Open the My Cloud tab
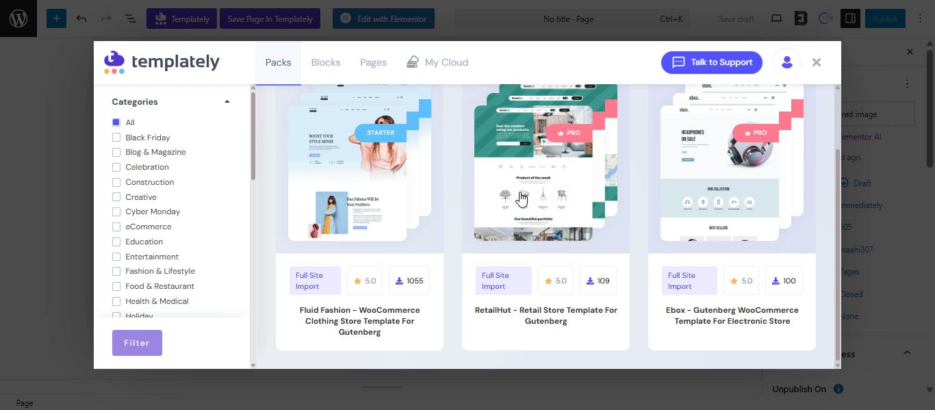 click(x=437, y=62)
